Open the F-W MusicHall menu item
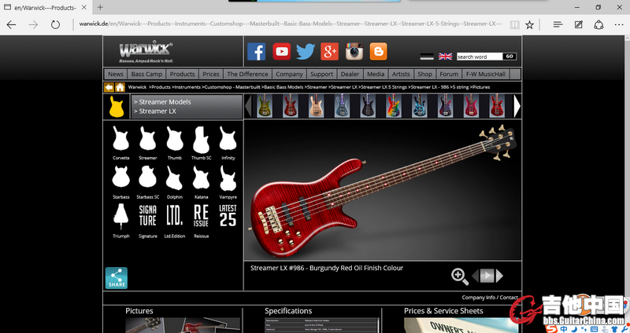The height and width of the screenshot is (333, 630). point(485,74)
